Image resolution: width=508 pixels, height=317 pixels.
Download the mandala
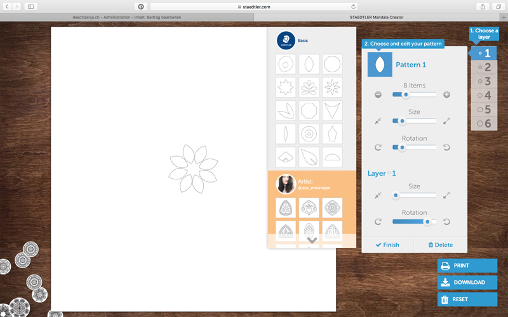click(x=467, y=282)
